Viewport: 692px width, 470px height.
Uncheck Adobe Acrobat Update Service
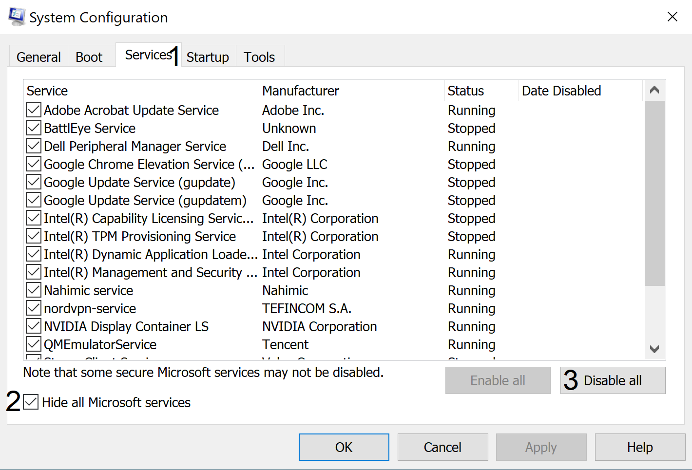tap(34, 110)
